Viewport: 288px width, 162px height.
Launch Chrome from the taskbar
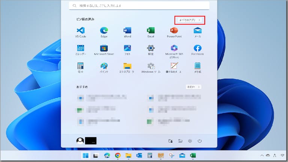point(118,155)
